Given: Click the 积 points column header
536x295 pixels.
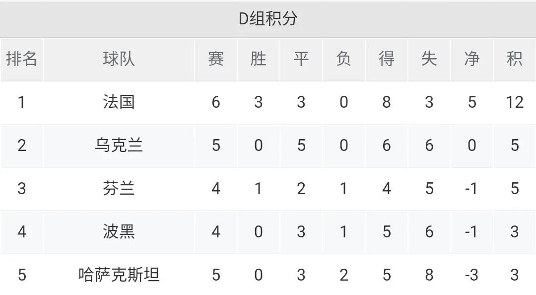Looking at the screenshot, I should tap(515, 59).
